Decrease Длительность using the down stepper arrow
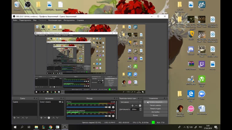The width and height of the screenshot is (232, 130). pyautogui.click(x=140, y=110)
